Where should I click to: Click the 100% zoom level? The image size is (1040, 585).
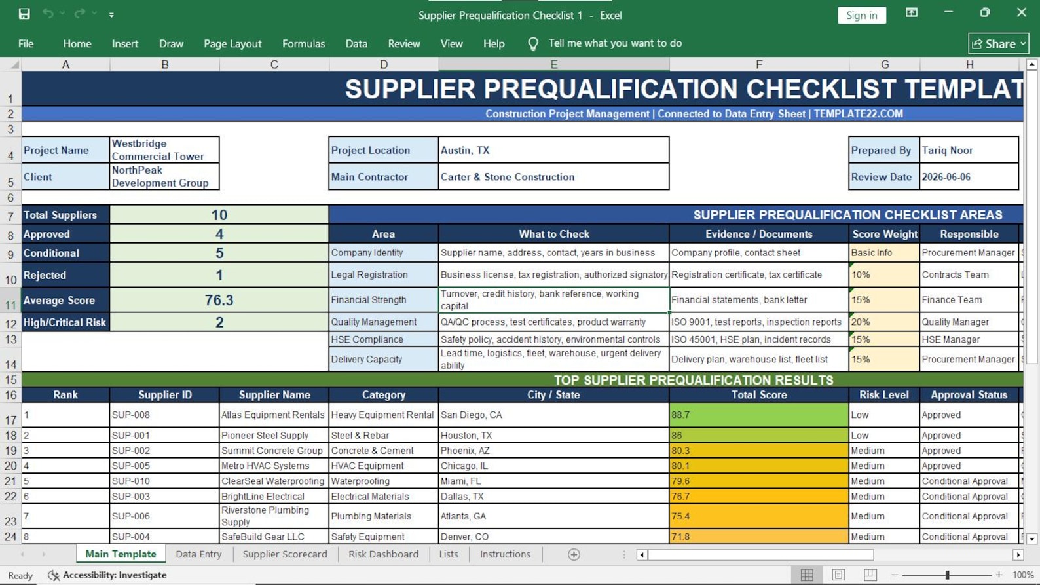[1023, 575]
